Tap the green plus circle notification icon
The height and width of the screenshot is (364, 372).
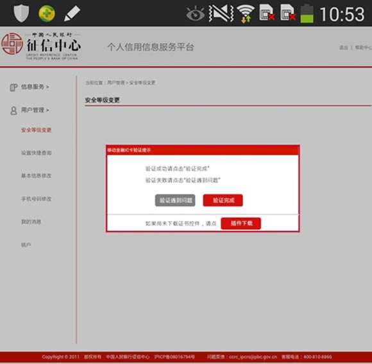click(47, 13)
